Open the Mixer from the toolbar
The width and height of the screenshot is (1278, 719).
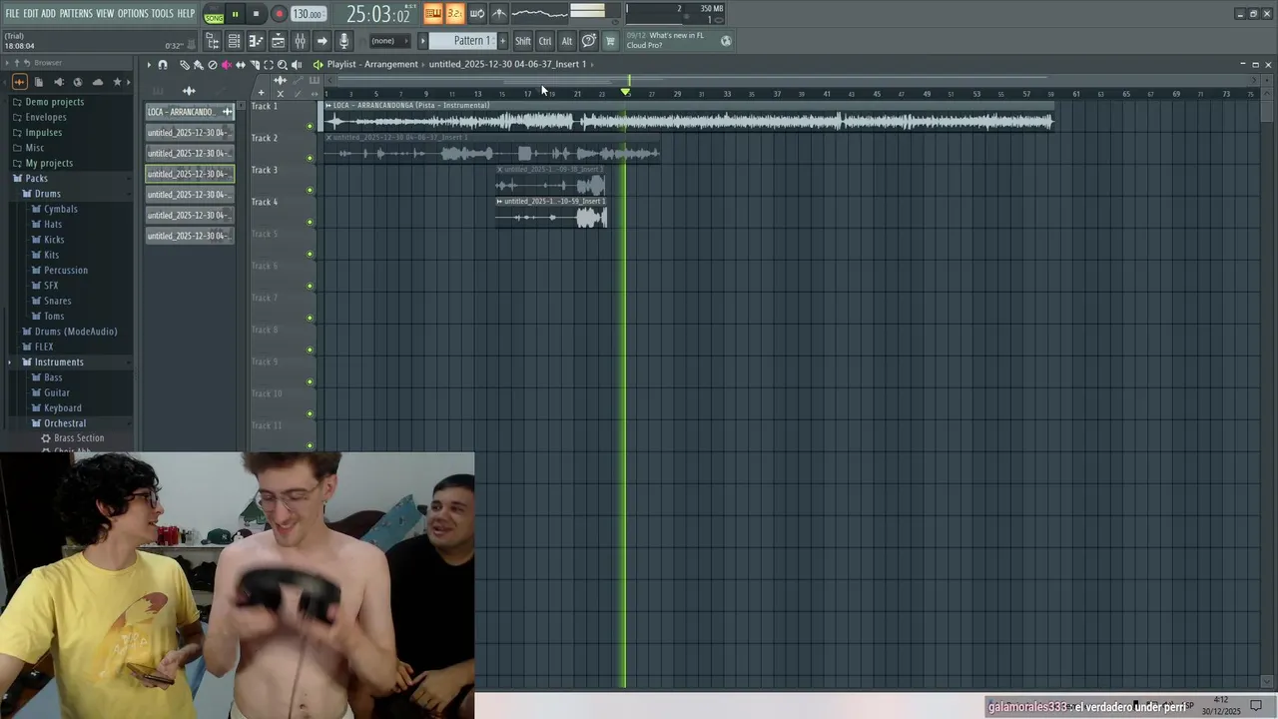(300, 41)
